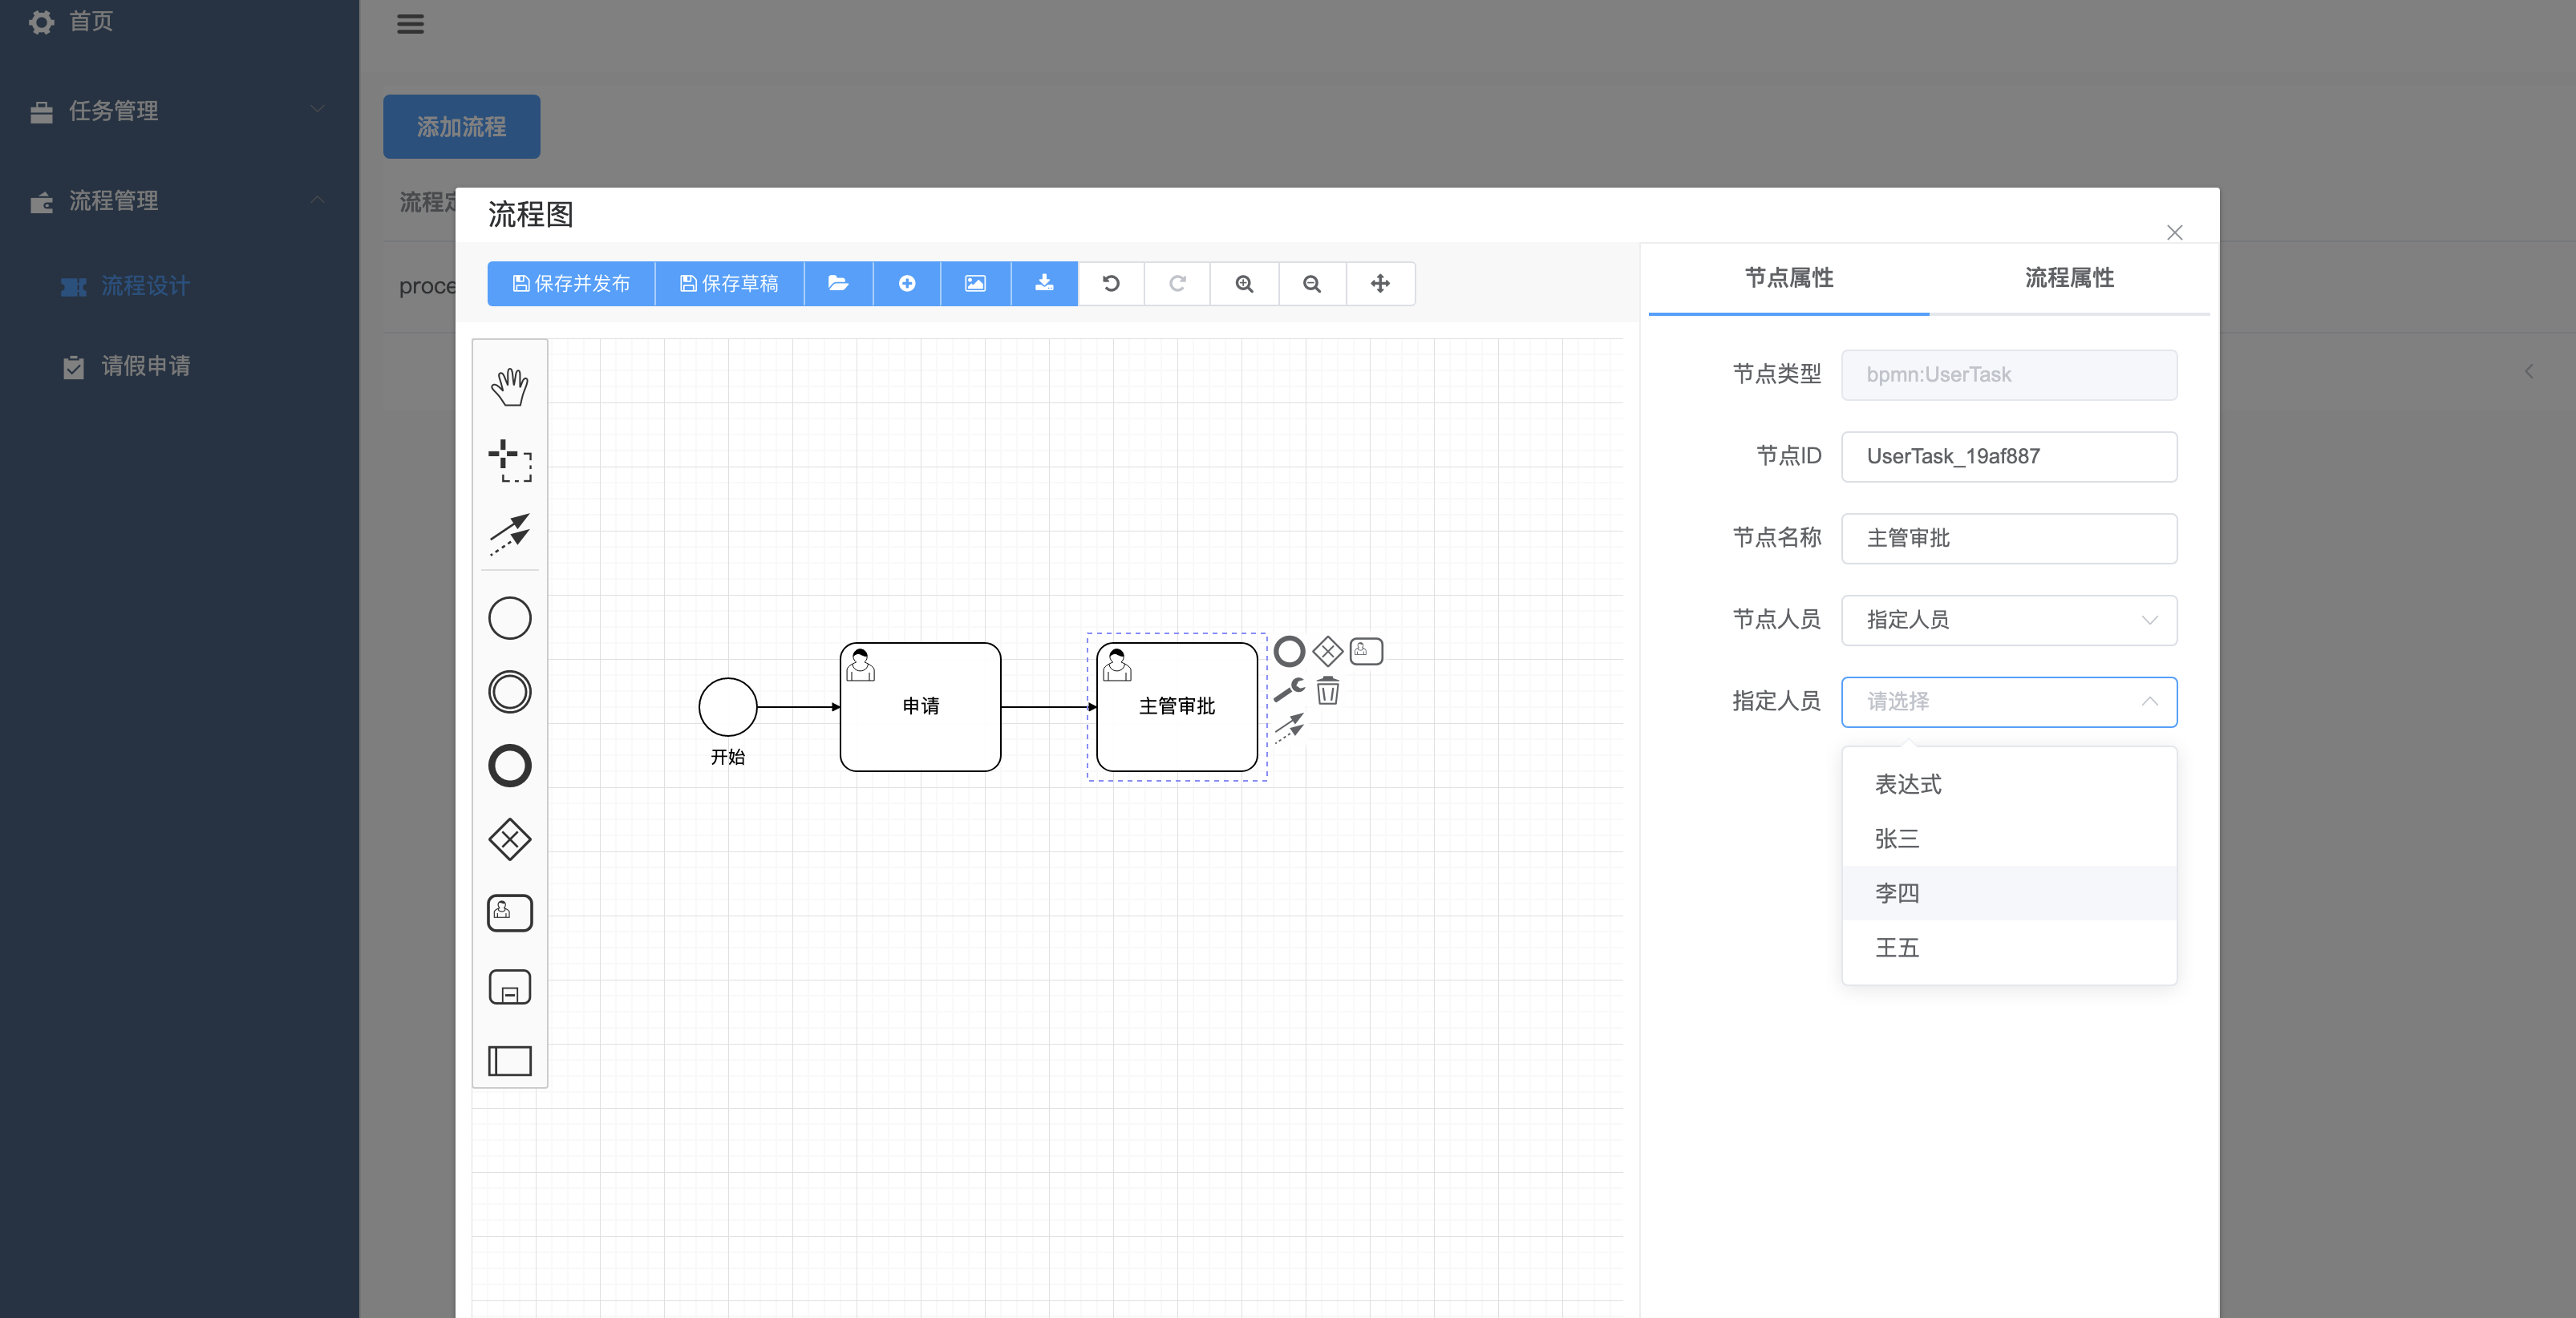Create a user task from the palette
2576x1318 pixels.
tap(510, 912)
